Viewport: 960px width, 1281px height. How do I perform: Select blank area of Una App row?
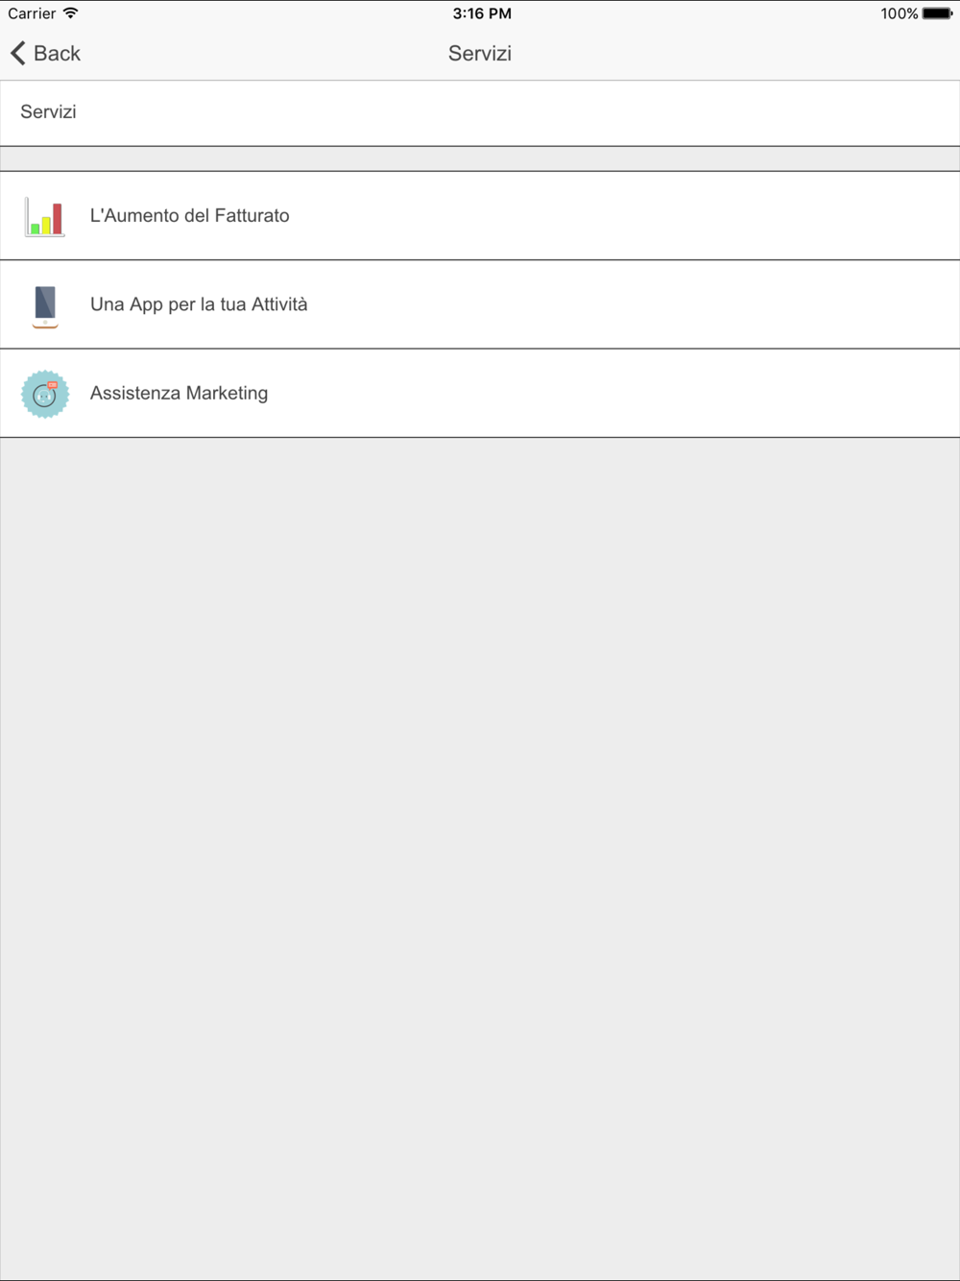pyautogui.click(x=634, y=304)
